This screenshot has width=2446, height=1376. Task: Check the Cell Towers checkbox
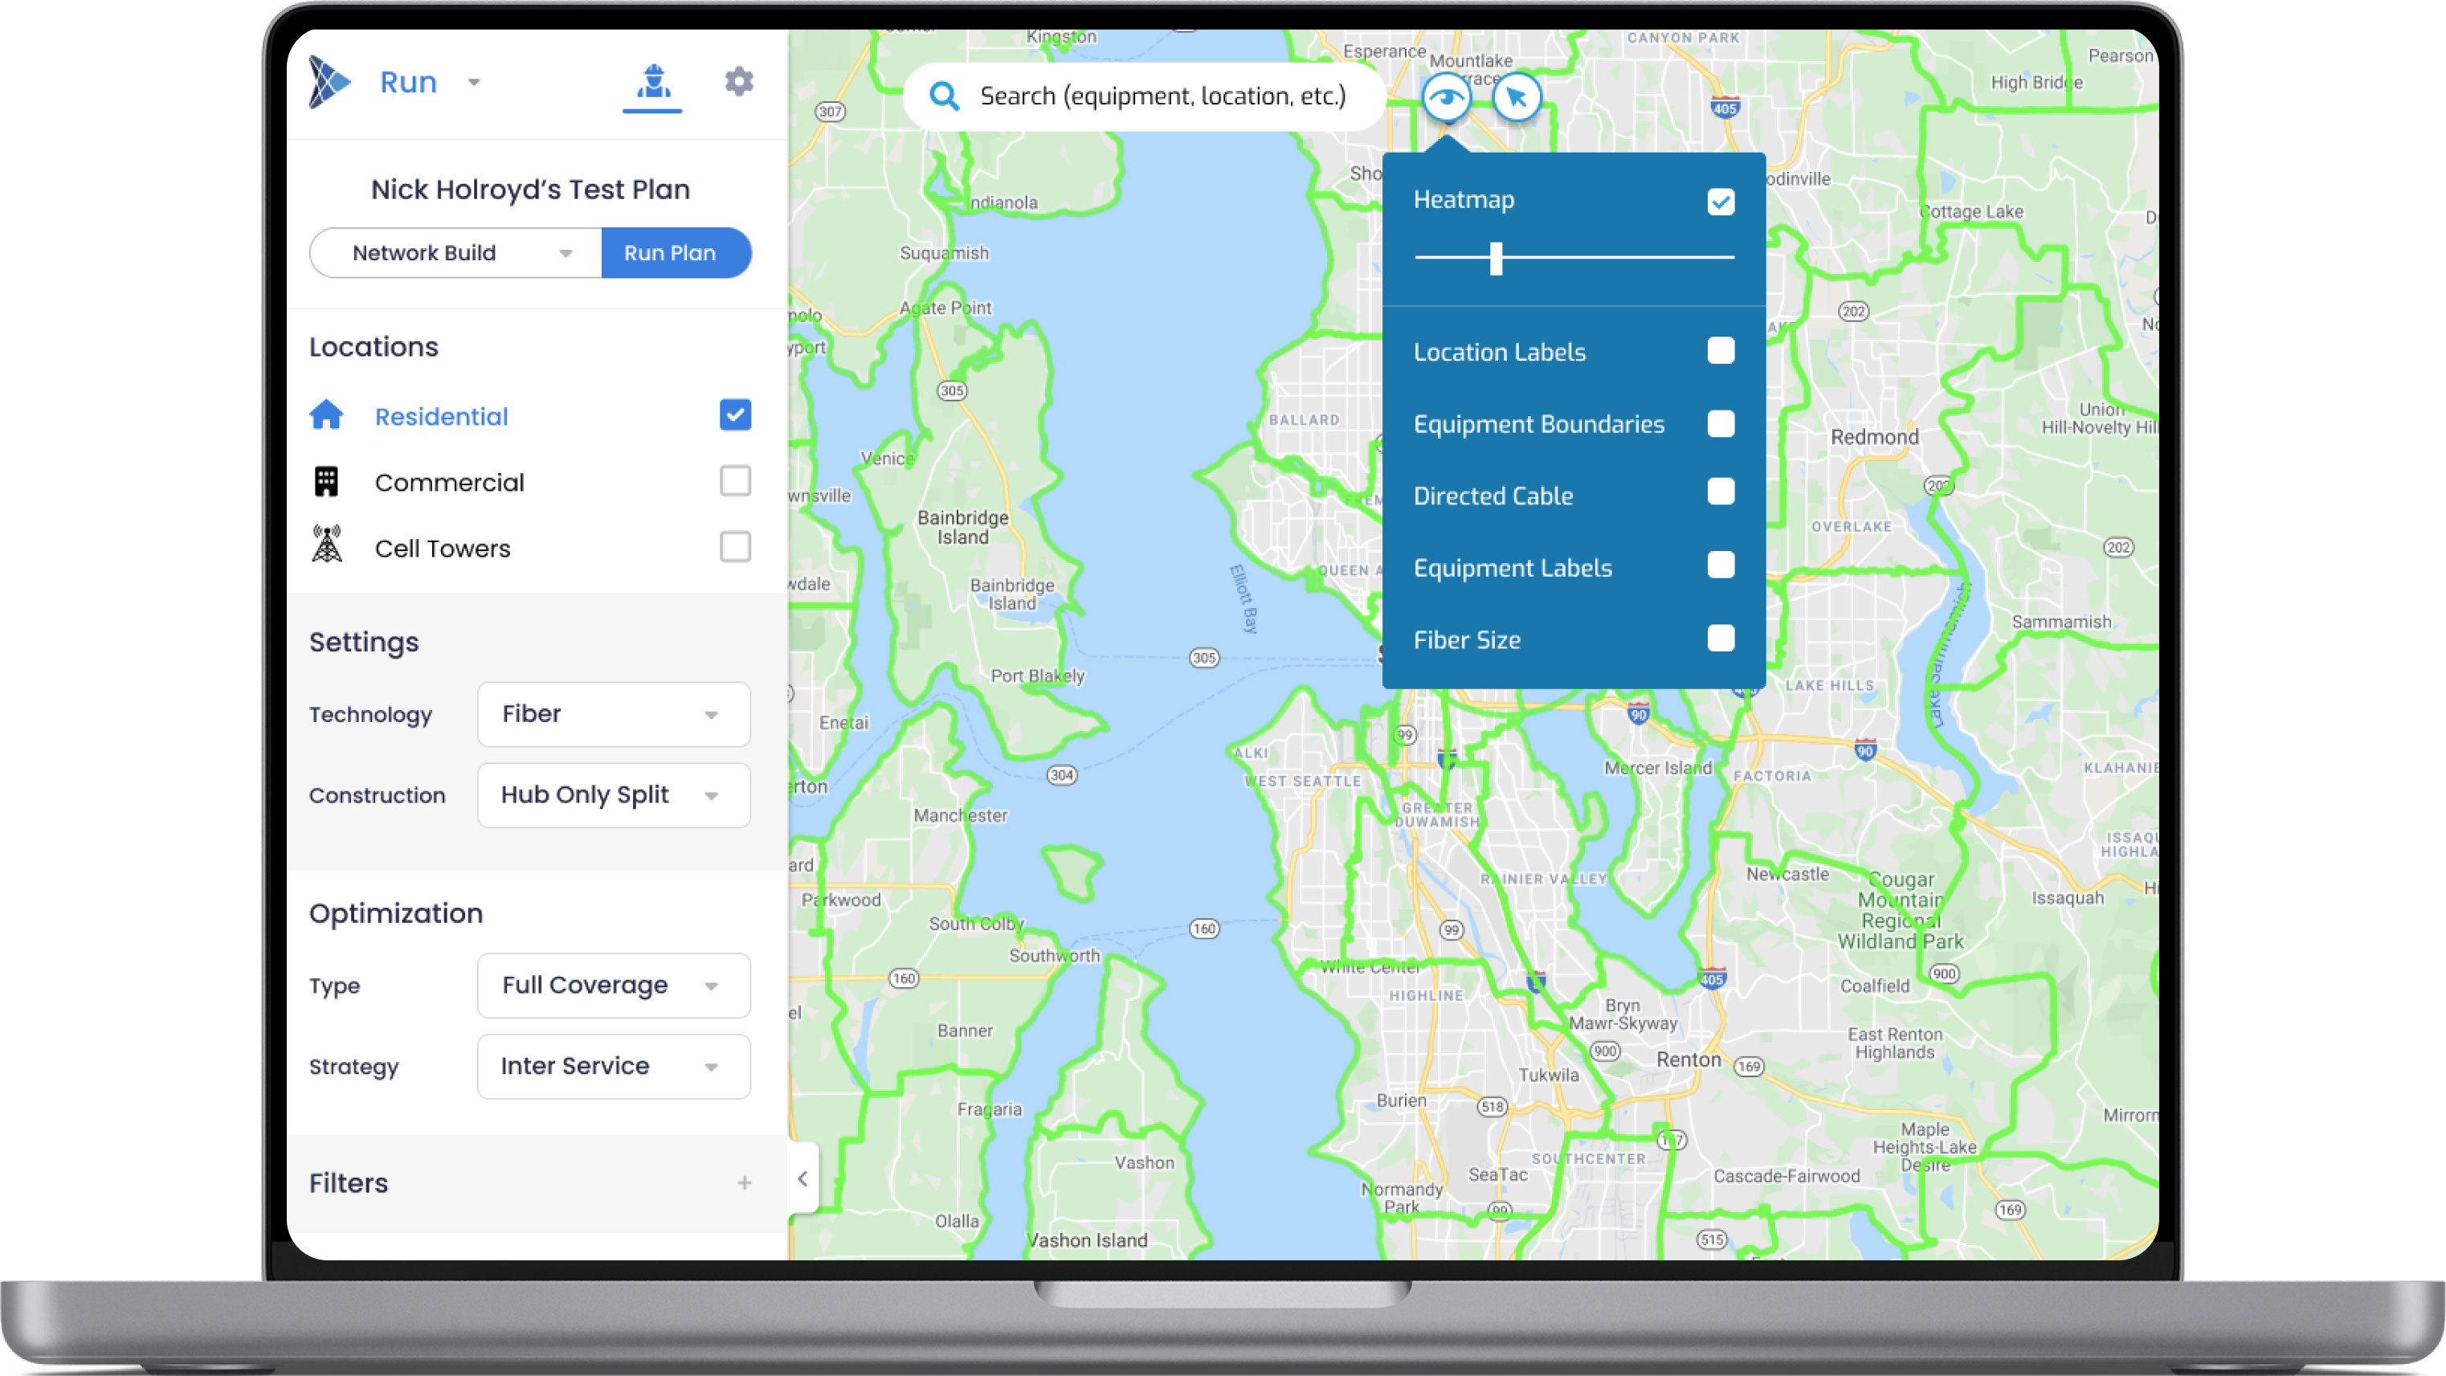735,546
